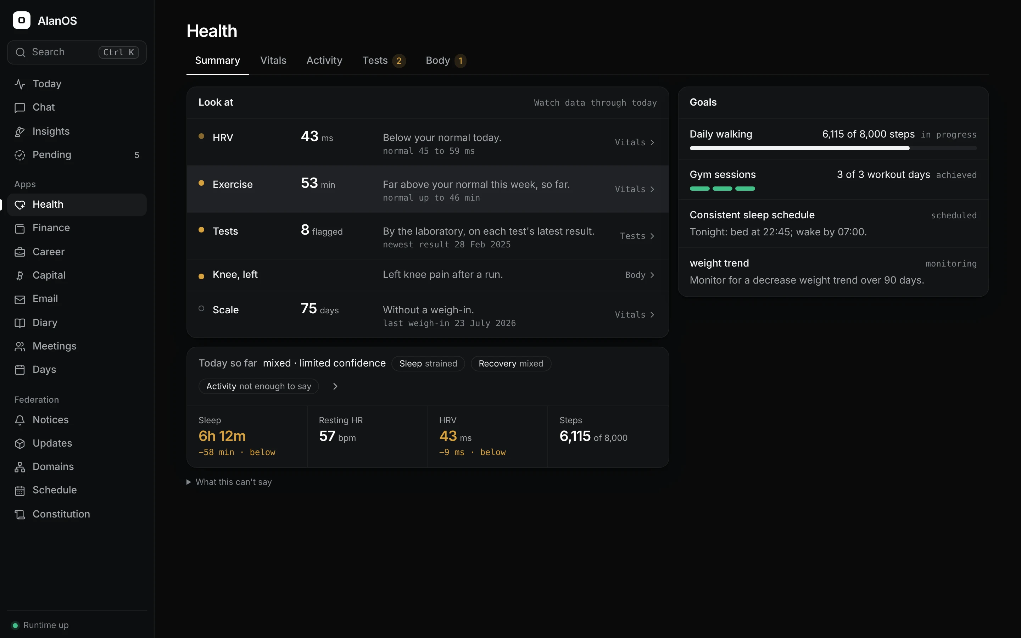
Task: Open the Tests tab with badge 2
Action: click(384, 60)
